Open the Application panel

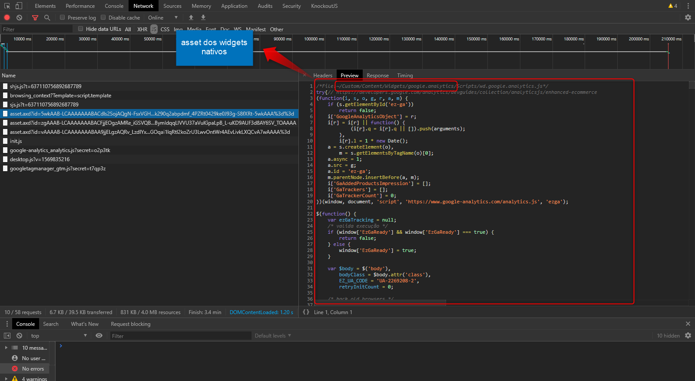tap(234, 6)
